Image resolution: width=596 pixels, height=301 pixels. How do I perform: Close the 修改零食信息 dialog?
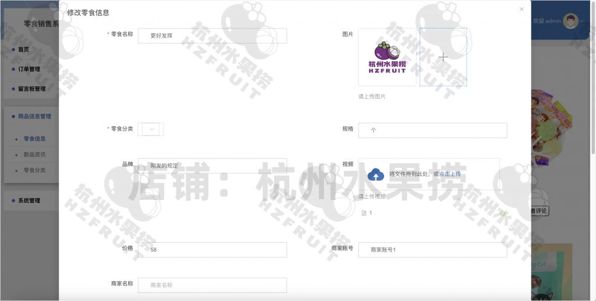click(521, 9)
